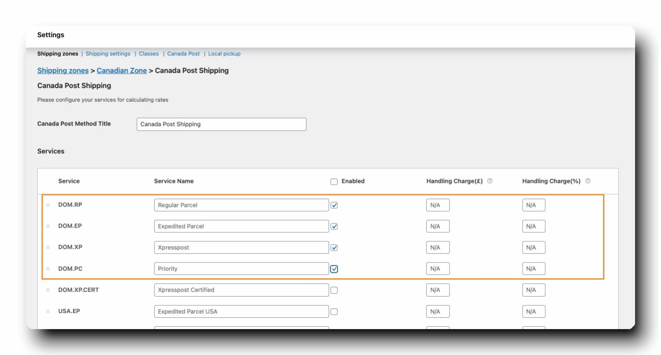Click the drag handle for DOM.PC row
661x355 pixels.
pos(48,269)
